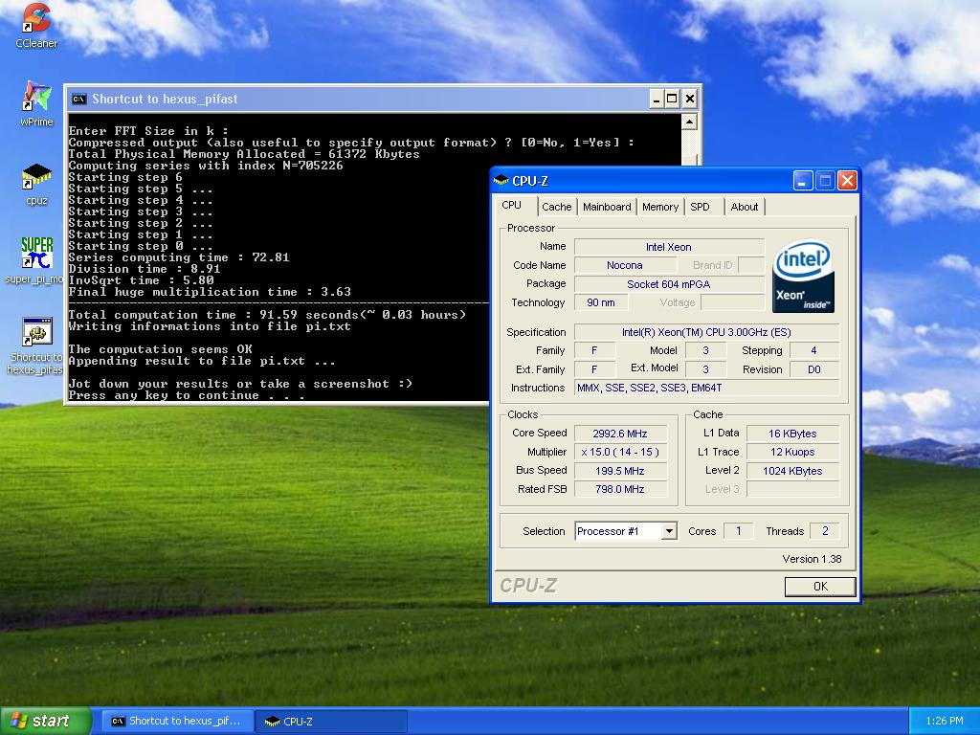Image resolution: width=980 pixels, height=735 pixels.
Task: Click the Rated FSB value '798.0 MHz'
Action: [x=620, y=489]
